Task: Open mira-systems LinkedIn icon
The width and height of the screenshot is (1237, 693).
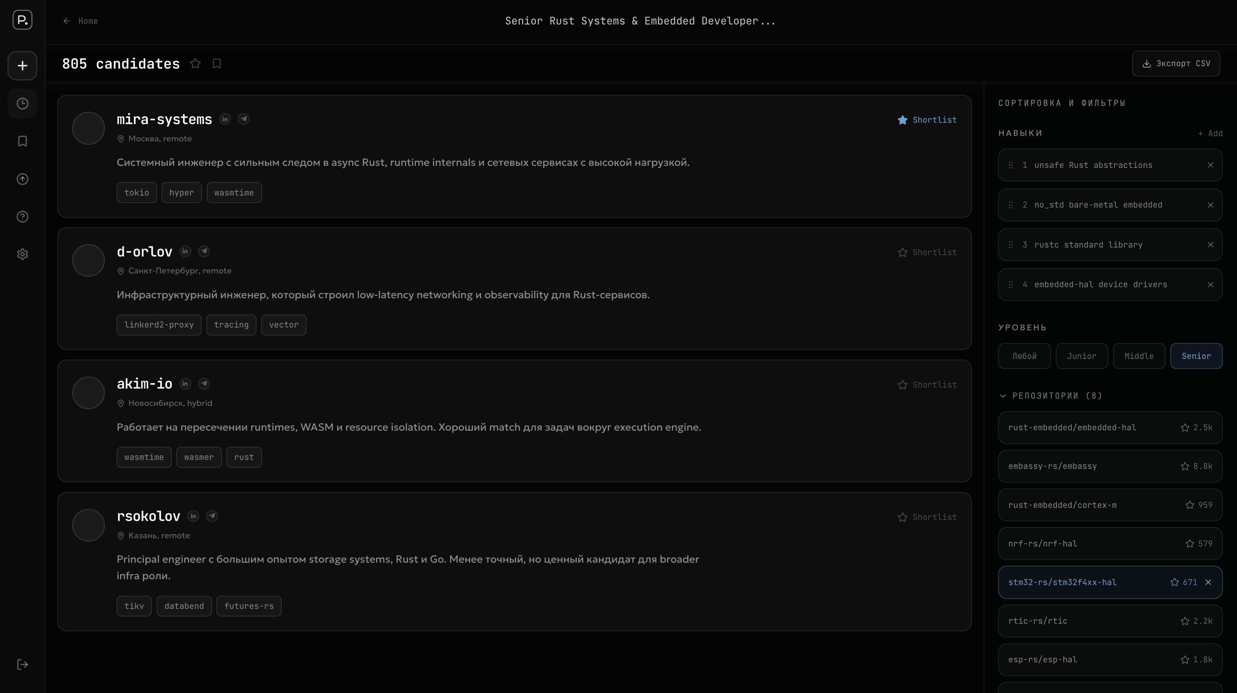Action: point(225,119)
